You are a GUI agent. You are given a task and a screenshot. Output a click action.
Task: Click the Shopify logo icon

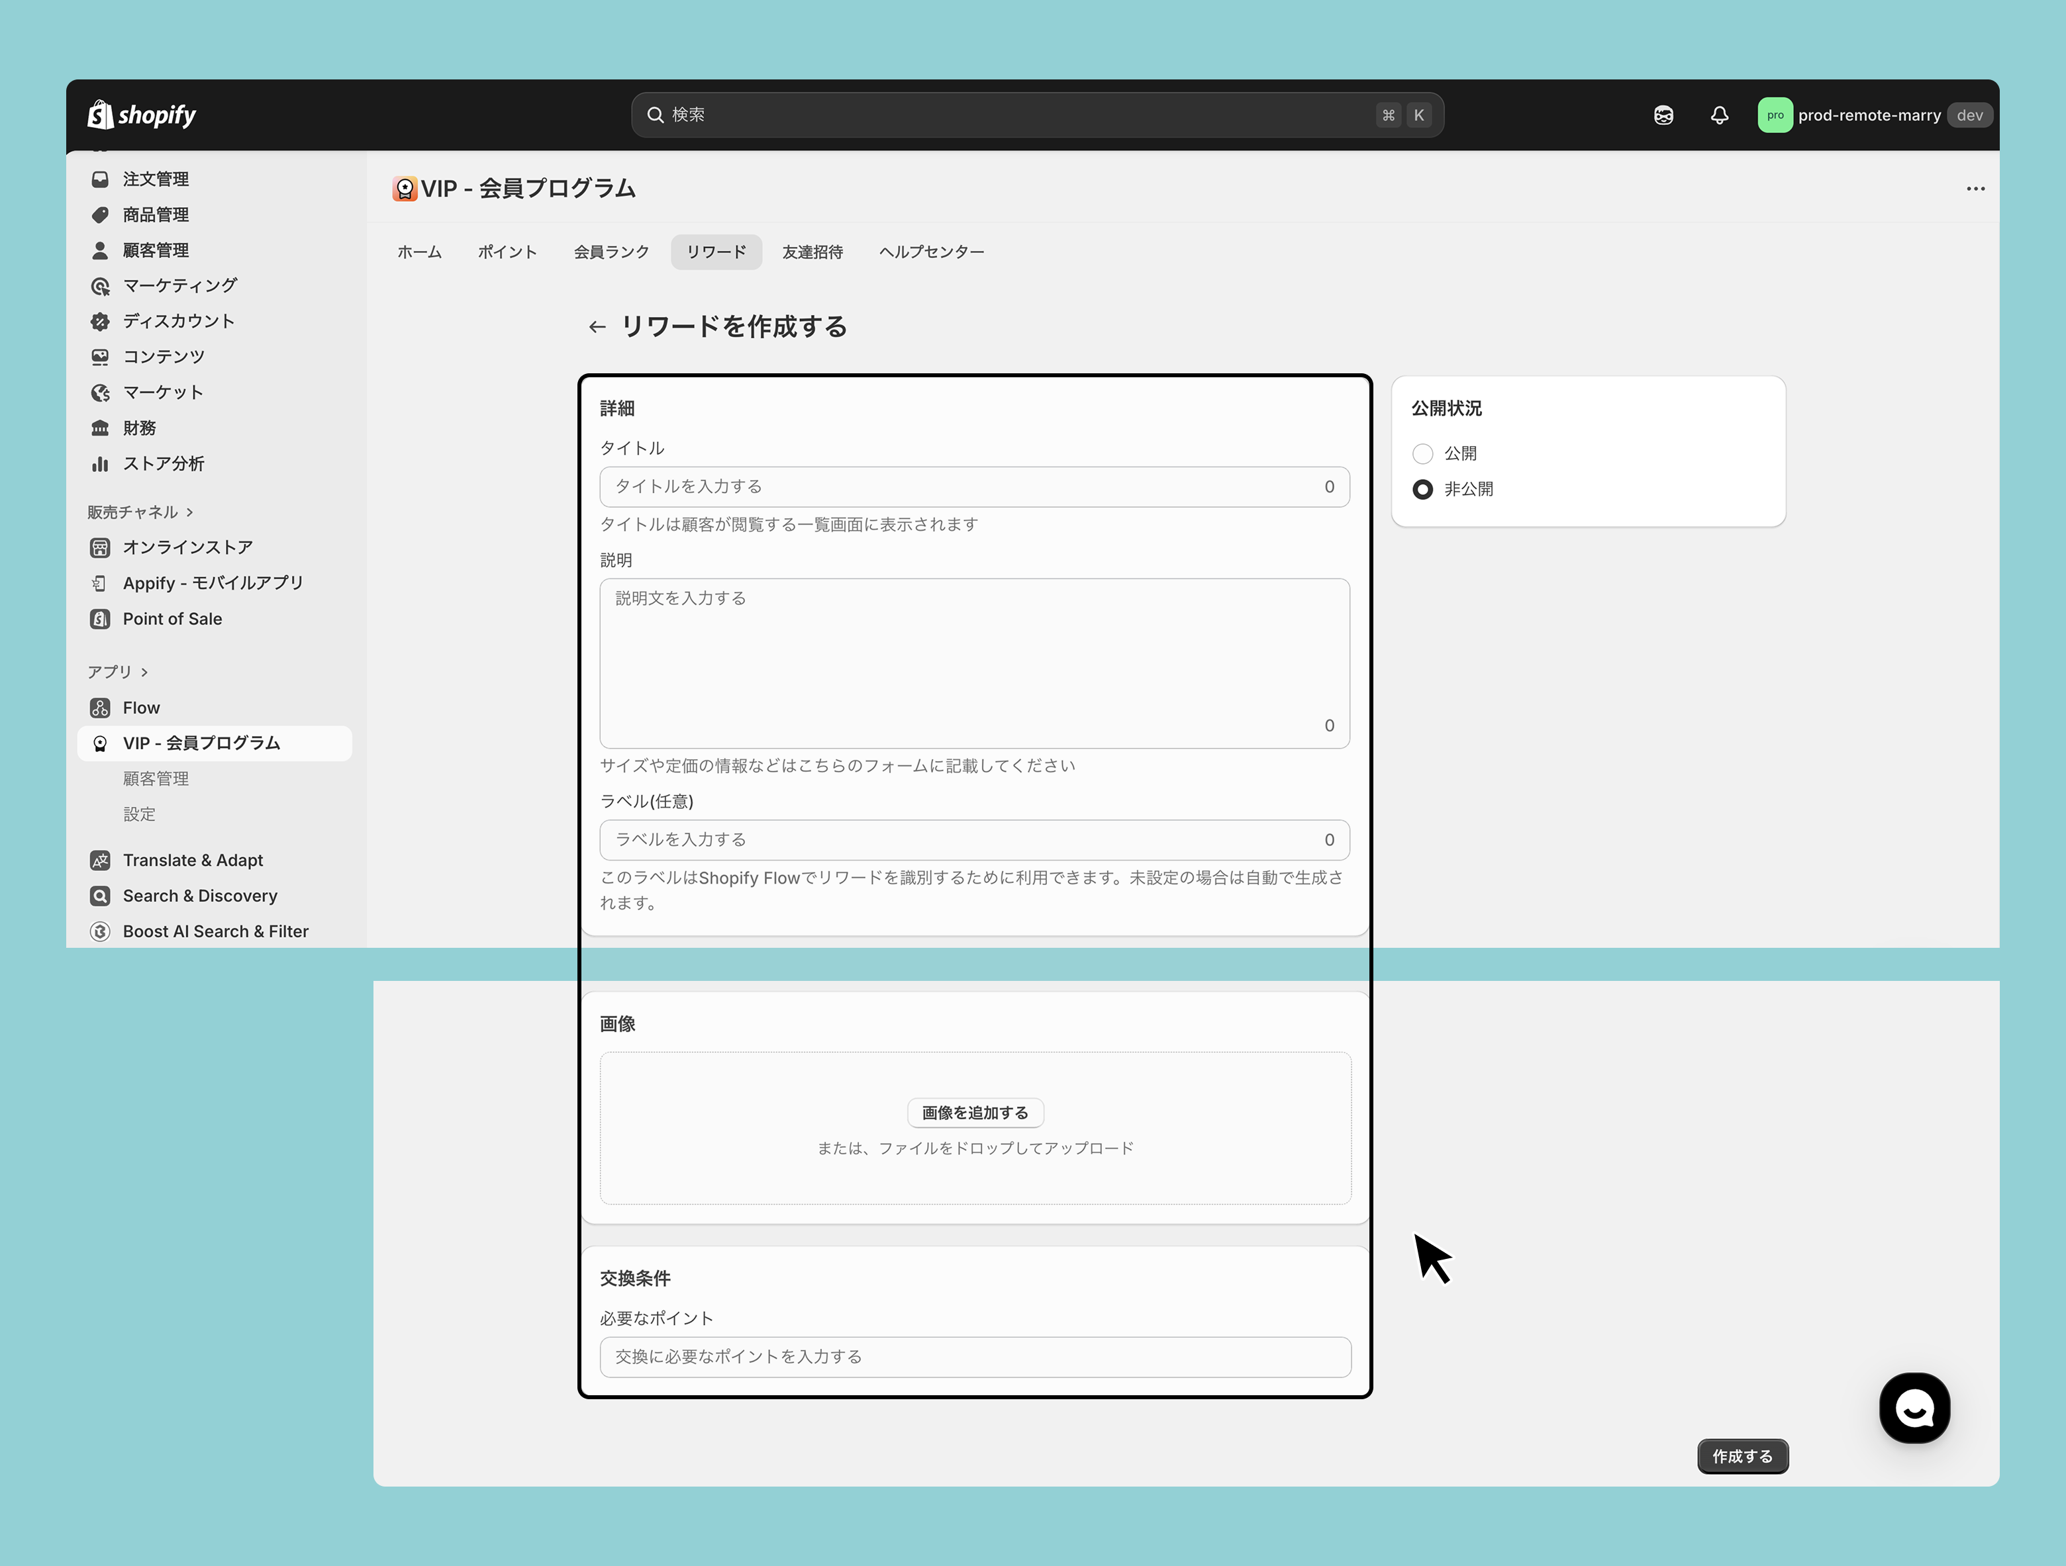coord(101,115)
